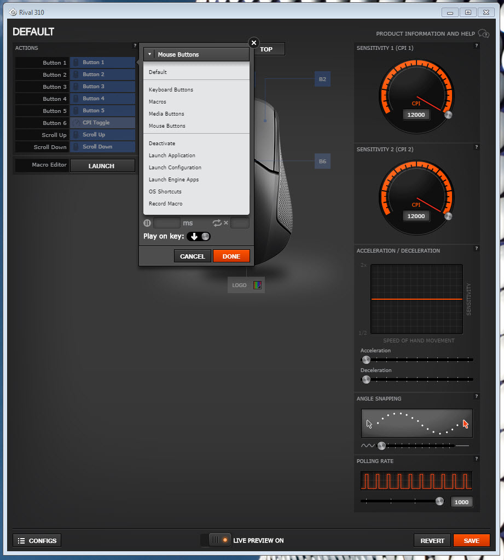Close the action popup with the X icon
Screen dimensions: 504x560
click(x=253, y=43)
